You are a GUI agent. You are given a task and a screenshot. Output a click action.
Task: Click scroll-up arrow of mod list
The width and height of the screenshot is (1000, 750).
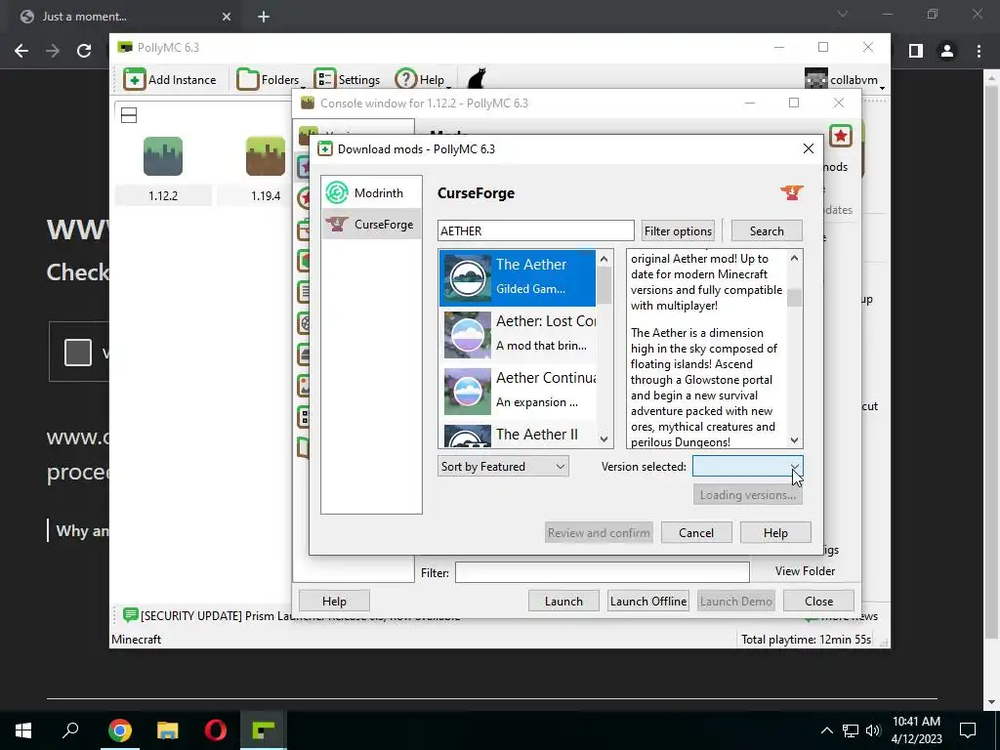click(604, 259)
